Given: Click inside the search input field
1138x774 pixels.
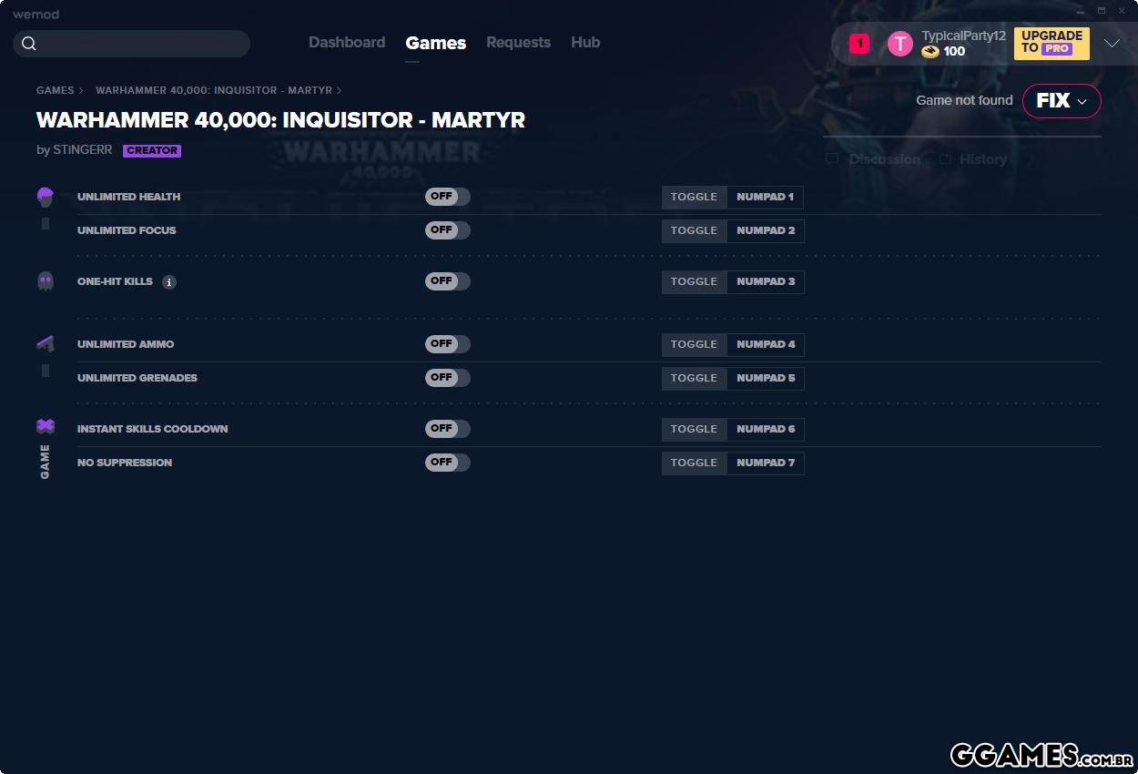Looking at the screenshot, I should (x=141, y=44).
